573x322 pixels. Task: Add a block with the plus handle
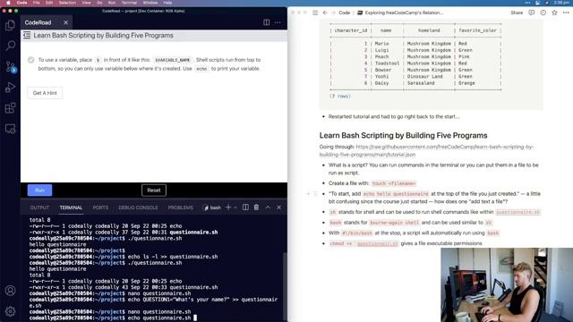pos(308,194)
